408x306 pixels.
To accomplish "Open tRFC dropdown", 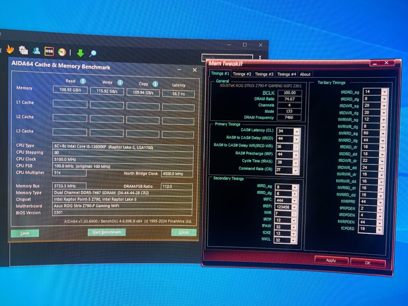I will (294, 200).
